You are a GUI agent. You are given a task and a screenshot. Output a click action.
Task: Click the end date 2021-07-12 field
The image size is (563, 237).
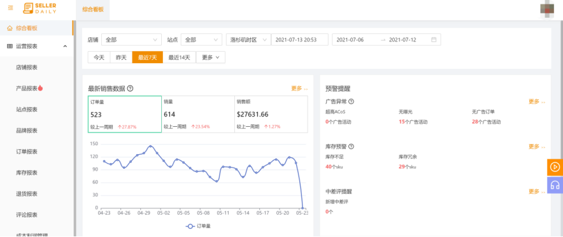pyautogui.click(x=403, y=40)
